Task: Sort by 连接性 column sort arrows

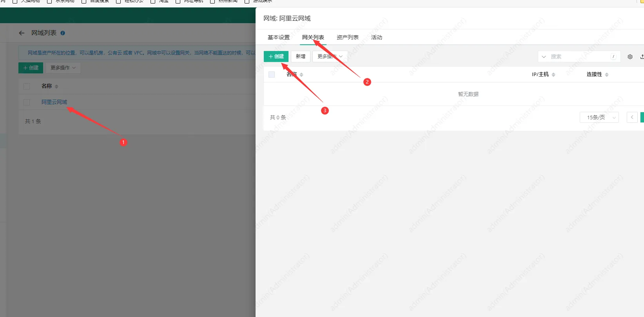Action: 606,75
